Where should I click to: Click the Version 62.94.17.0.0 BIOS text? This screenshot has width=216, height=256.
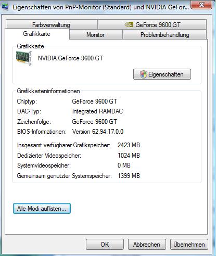coord(98,132)
